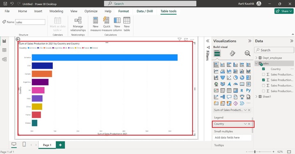Add the decomposition tree visual
This screenshot has height=154, width=295.
(222, 97)
